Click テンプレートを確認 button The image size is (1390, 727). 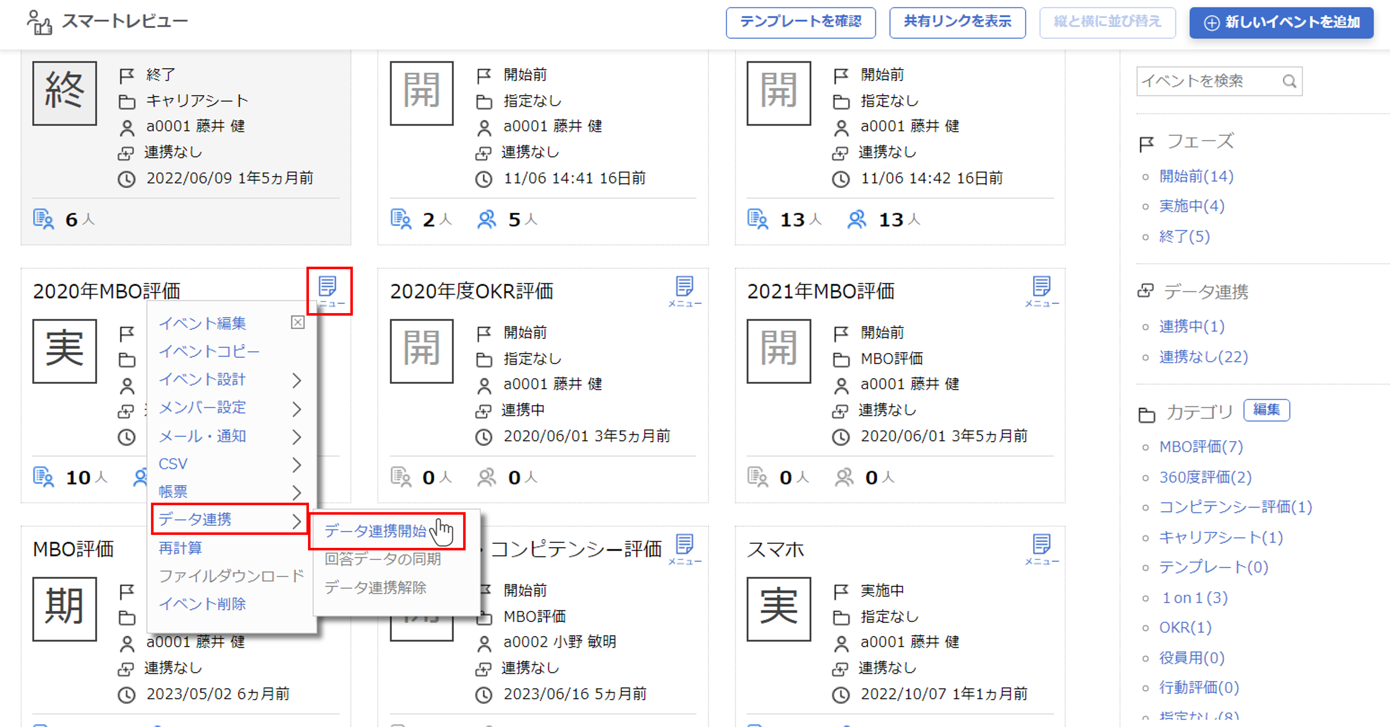pos(800,22)
